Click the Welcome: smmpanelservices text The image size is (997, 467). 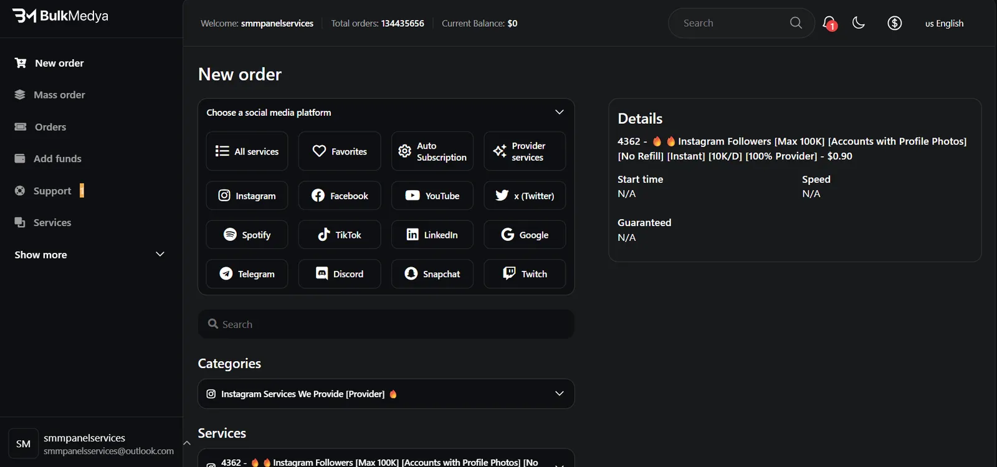(257, 24)
